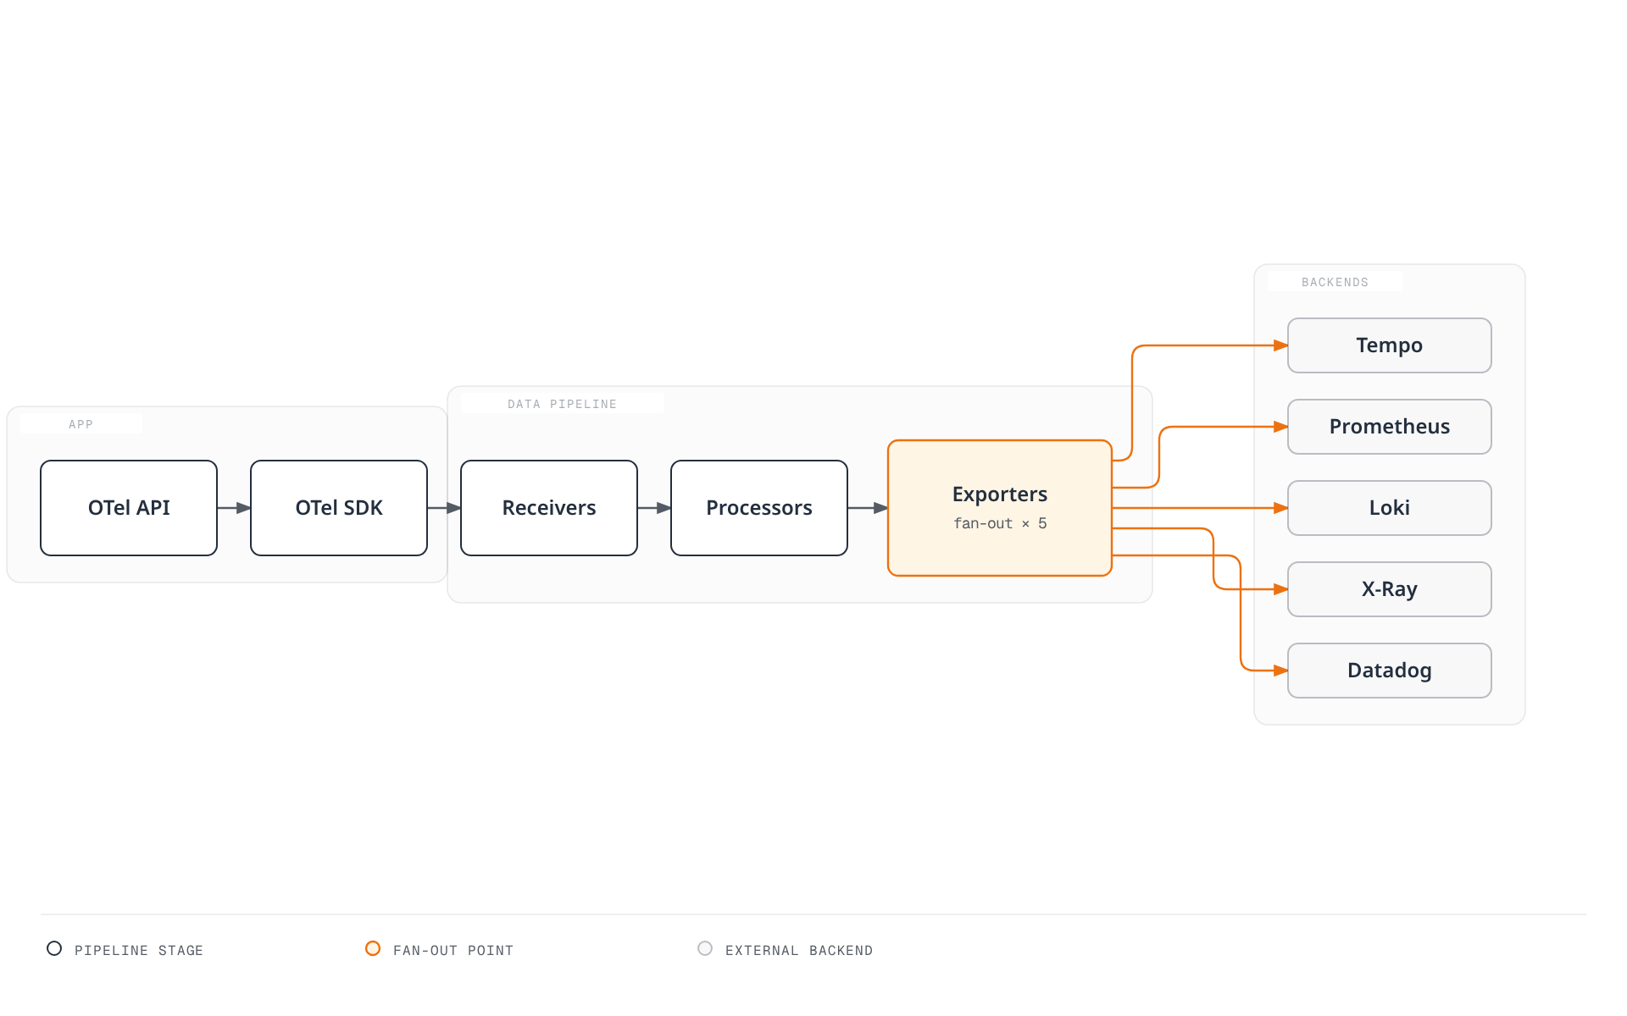Click the APP group label
The width and height of the screenshot is (1627, 1016).
pos(81,424)
